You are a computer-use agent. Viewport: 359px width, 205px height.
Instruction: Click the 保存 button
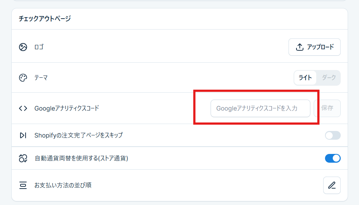pos(327,108)
